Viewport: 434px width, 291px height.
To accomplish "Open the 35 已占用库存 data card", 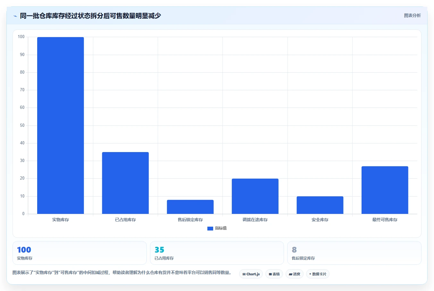I will (x=217, y=253).
